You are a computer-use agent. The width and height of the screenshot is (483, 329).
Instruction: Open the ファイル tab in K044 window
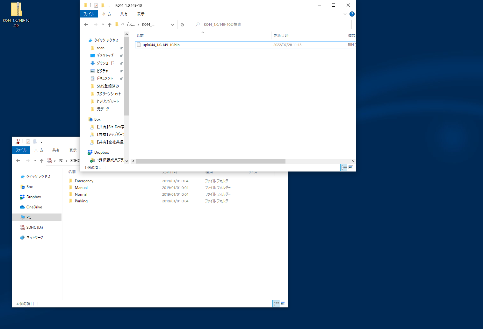pos(89,14)
